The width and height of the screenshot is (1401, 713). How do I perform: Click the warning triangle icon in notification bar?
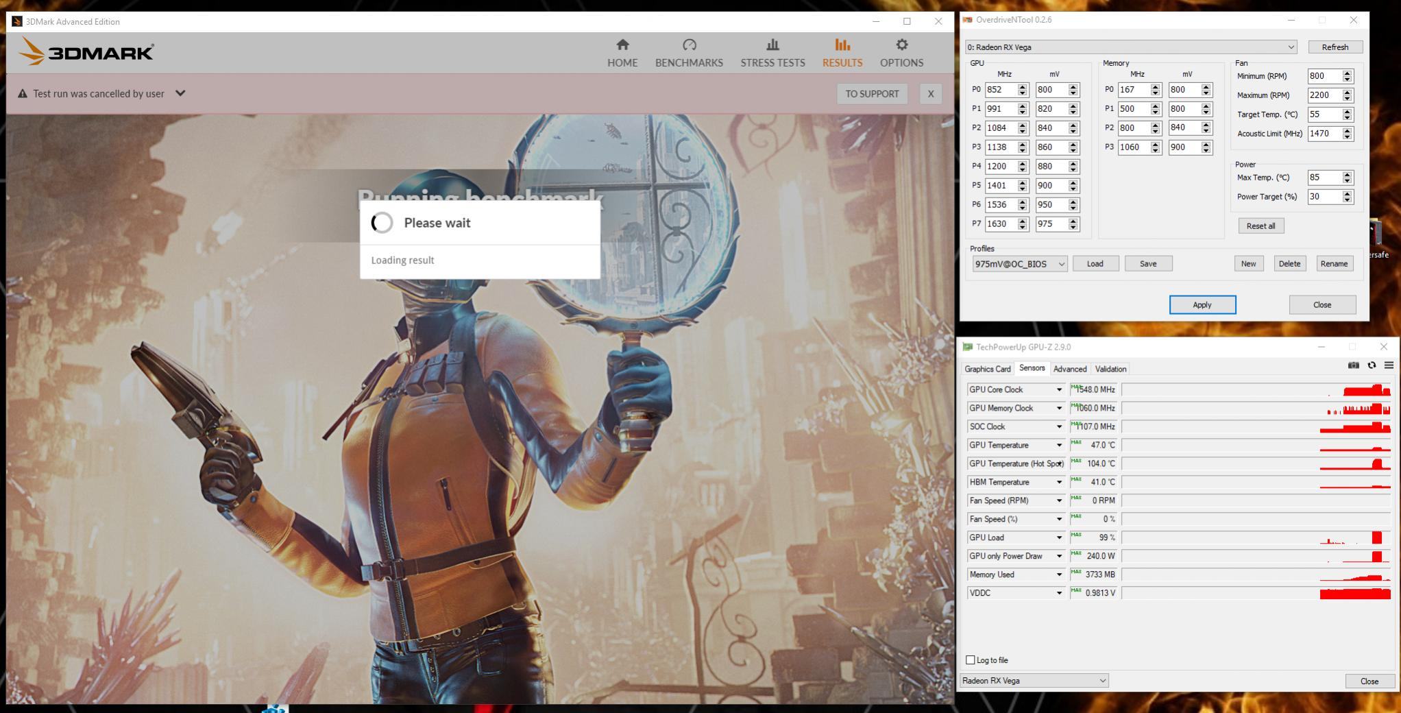[23, 93]
